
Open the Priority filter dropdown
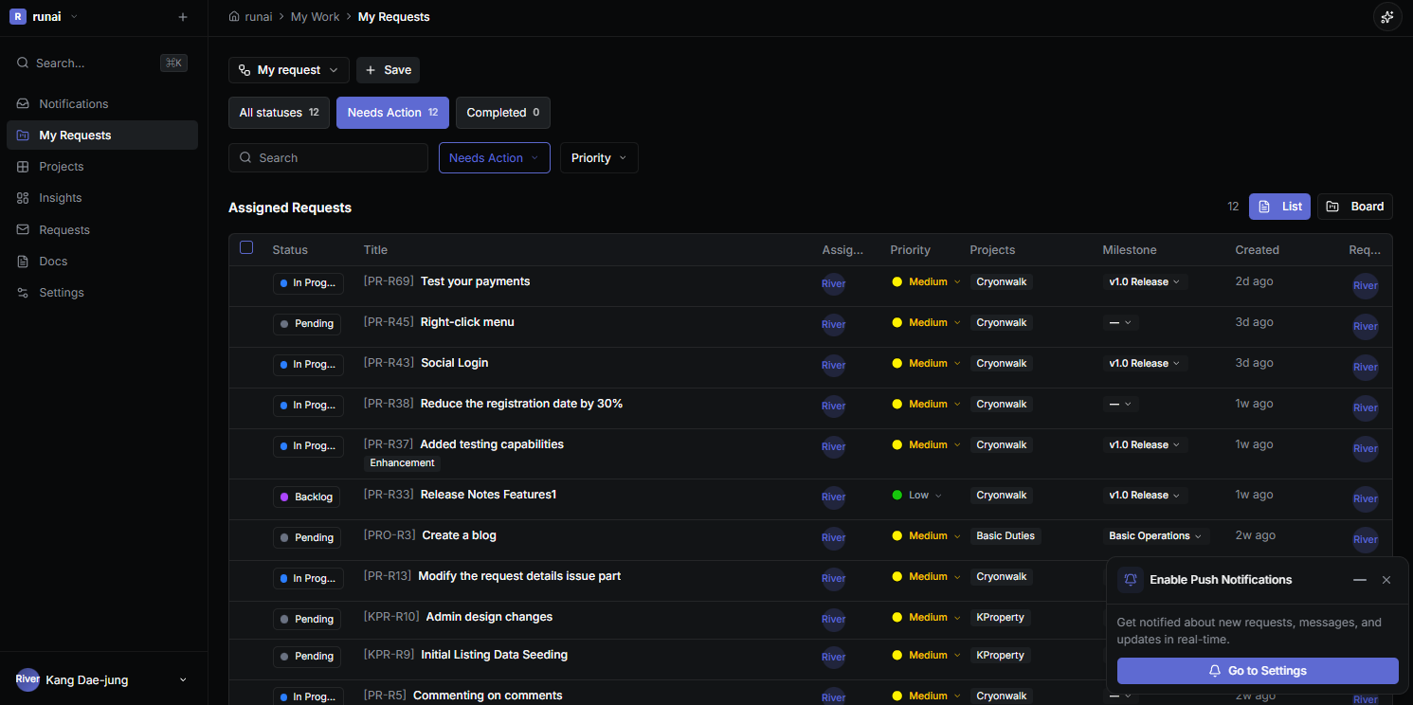599,158
